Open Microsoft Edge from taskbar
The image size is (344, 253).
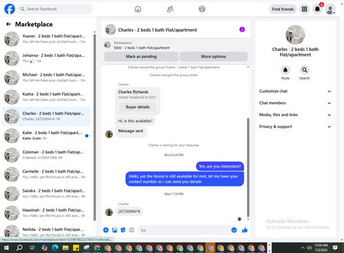55,247
